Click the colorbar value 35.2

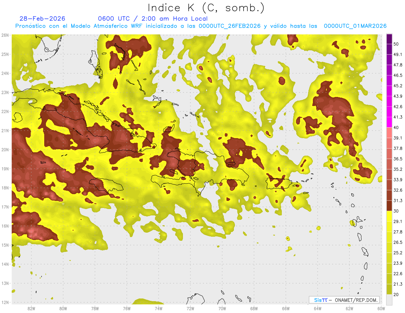(398, 169)
